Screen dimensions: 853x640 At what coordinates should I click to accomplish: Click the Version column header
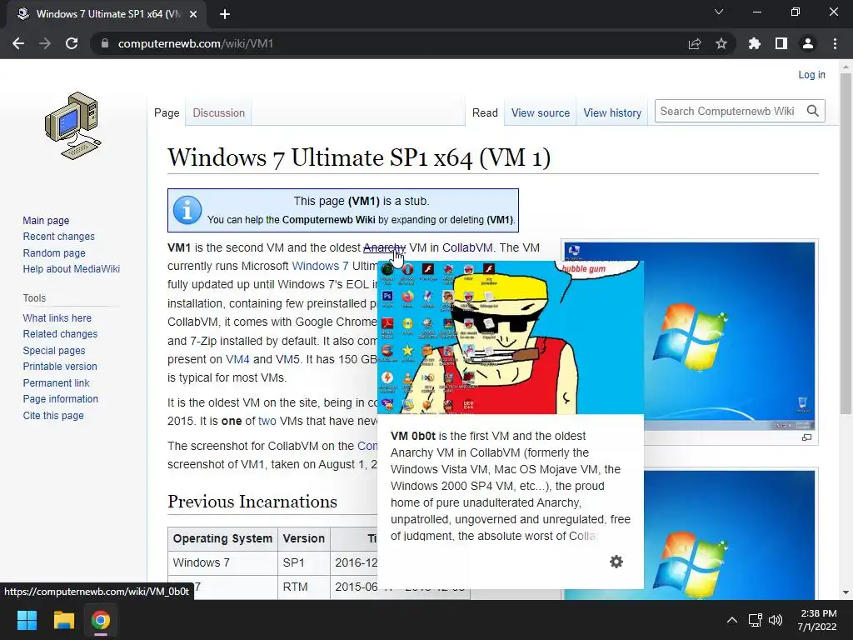pyautogui.click(x=303, y=538)
